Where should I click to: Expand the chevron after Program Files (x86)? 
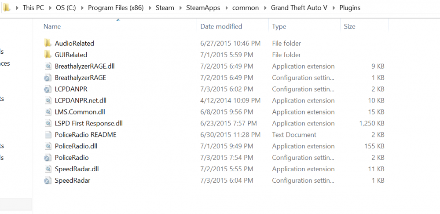[150, 8]
